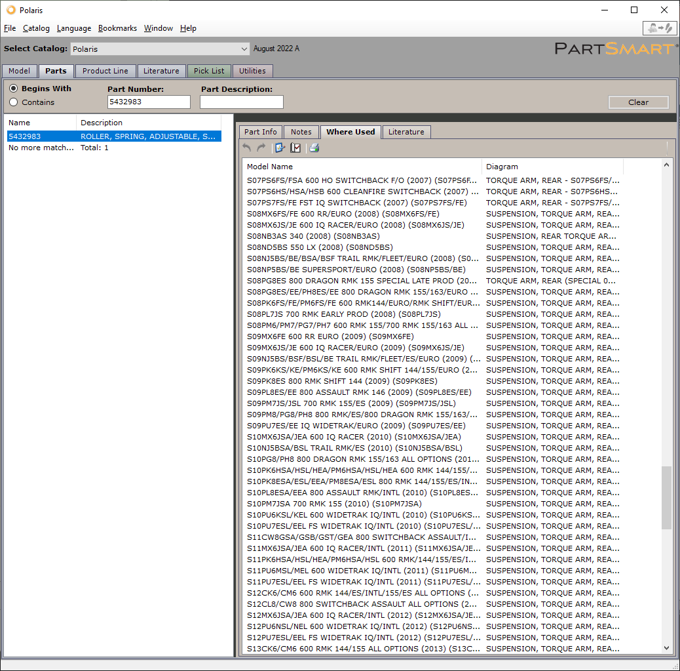Open the Catalog menu
The height and width of the screenshot is (671, 680).
36,28
